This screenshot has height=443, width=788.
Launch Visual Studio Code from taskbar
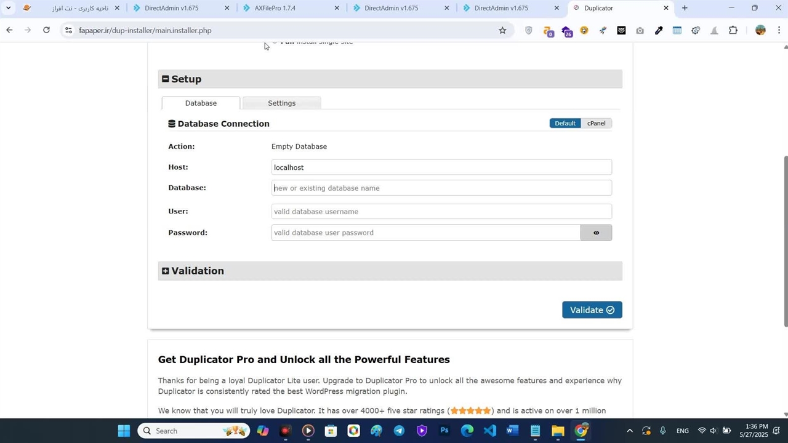[490, 431]
